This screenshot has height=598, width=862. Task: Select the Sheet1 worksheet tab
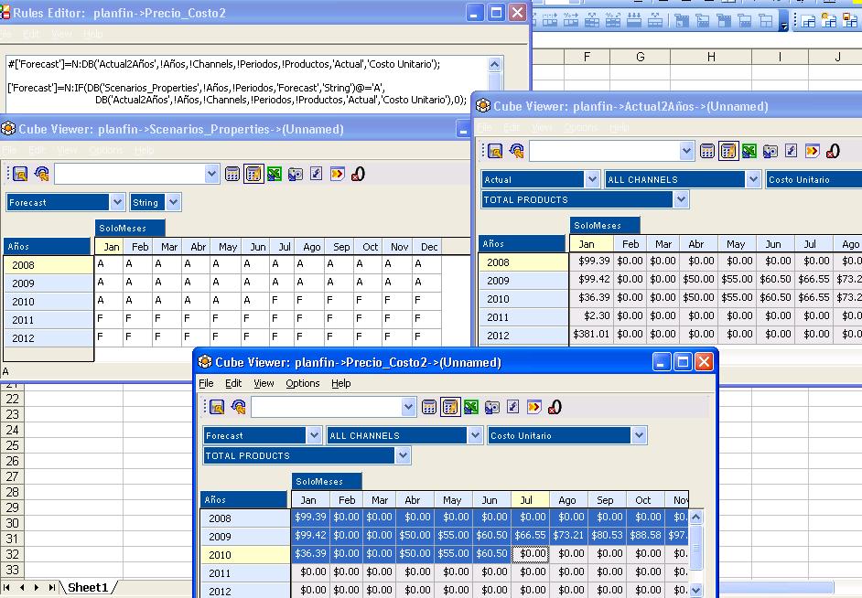coord(87,587)
